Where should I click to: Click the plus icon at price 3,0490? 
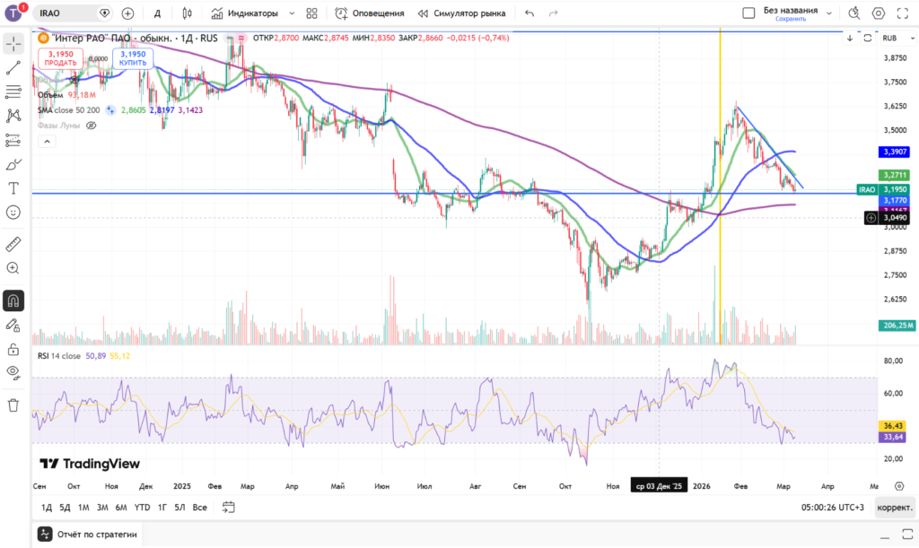pos(871,218)
